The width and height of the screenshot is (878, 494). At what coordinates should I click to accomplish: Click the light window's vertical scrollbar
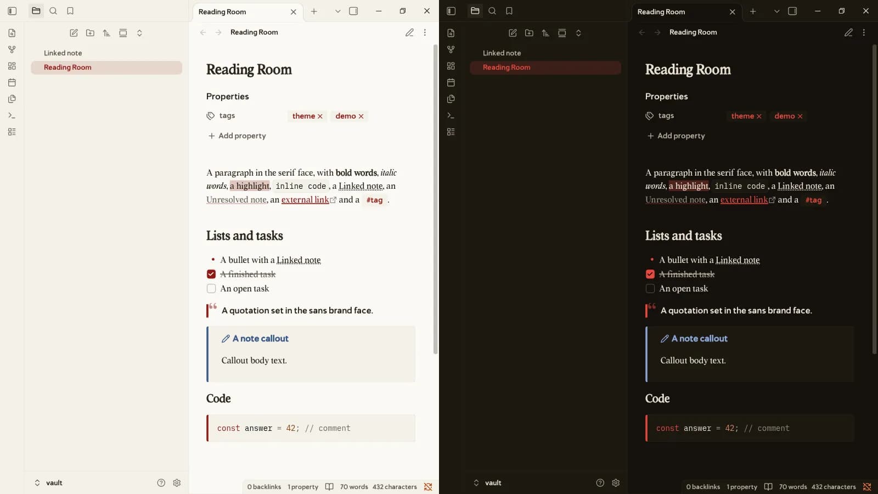pyautogui.click(x=436, y=199)
